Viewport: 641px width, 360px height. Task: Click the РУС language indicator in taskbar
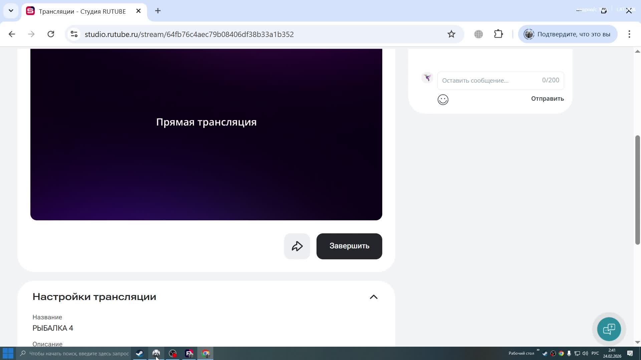click(595, 353)
